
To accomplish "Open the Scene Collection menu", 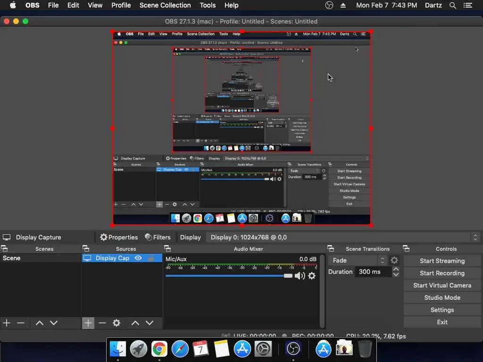I will (x=165, y=5).
